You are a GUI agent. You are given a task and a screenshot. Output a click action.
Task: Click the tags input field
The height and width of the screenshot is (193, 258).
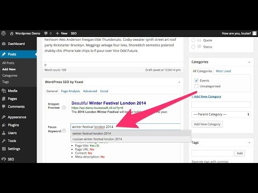(212, 153)
